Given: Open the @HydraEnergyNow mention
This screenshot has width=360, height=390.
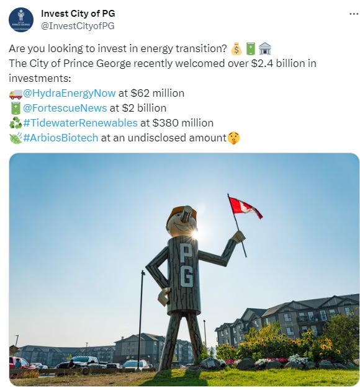Looking at the screenshot, I should [70, 93].
